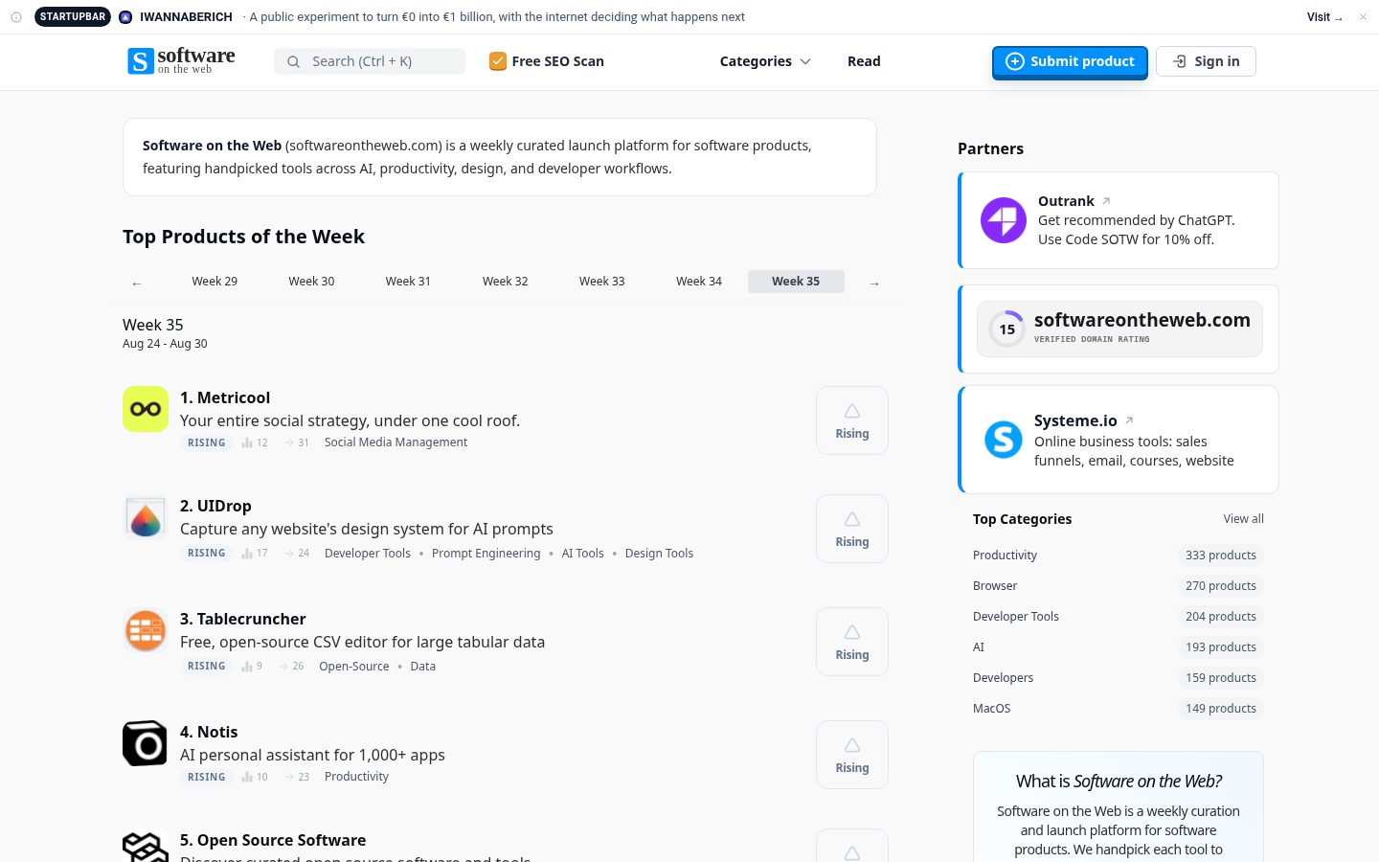The width and height of the screenshot is (1379, 862).
Task: Upvote UIDrop with the Rising button
Action: [x=852, y=529]
